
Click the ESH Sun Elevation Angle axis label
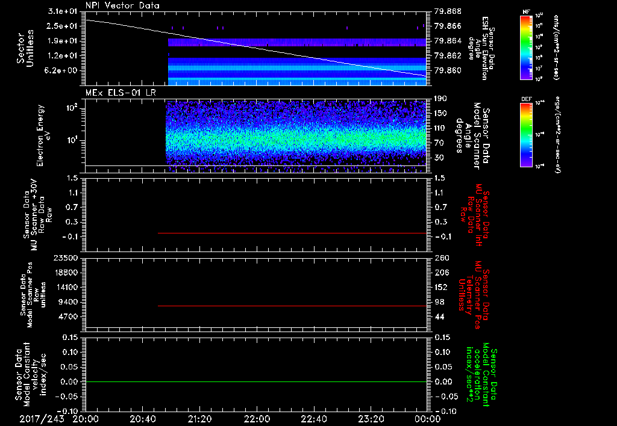point(480,48)
